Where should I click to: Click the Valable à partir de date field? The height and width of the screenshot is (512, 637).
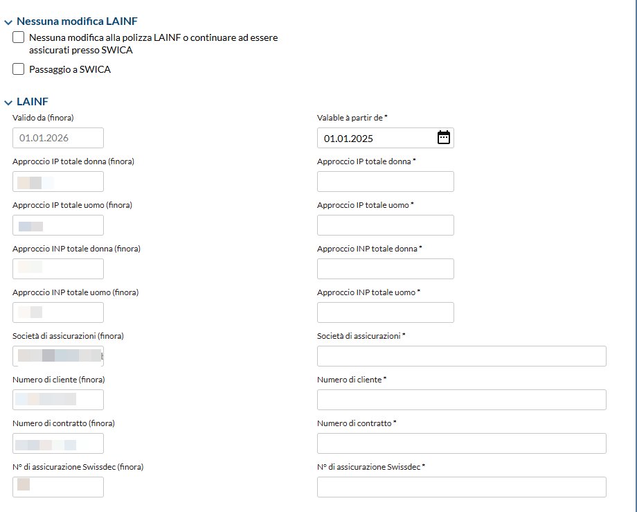point(385,138)
